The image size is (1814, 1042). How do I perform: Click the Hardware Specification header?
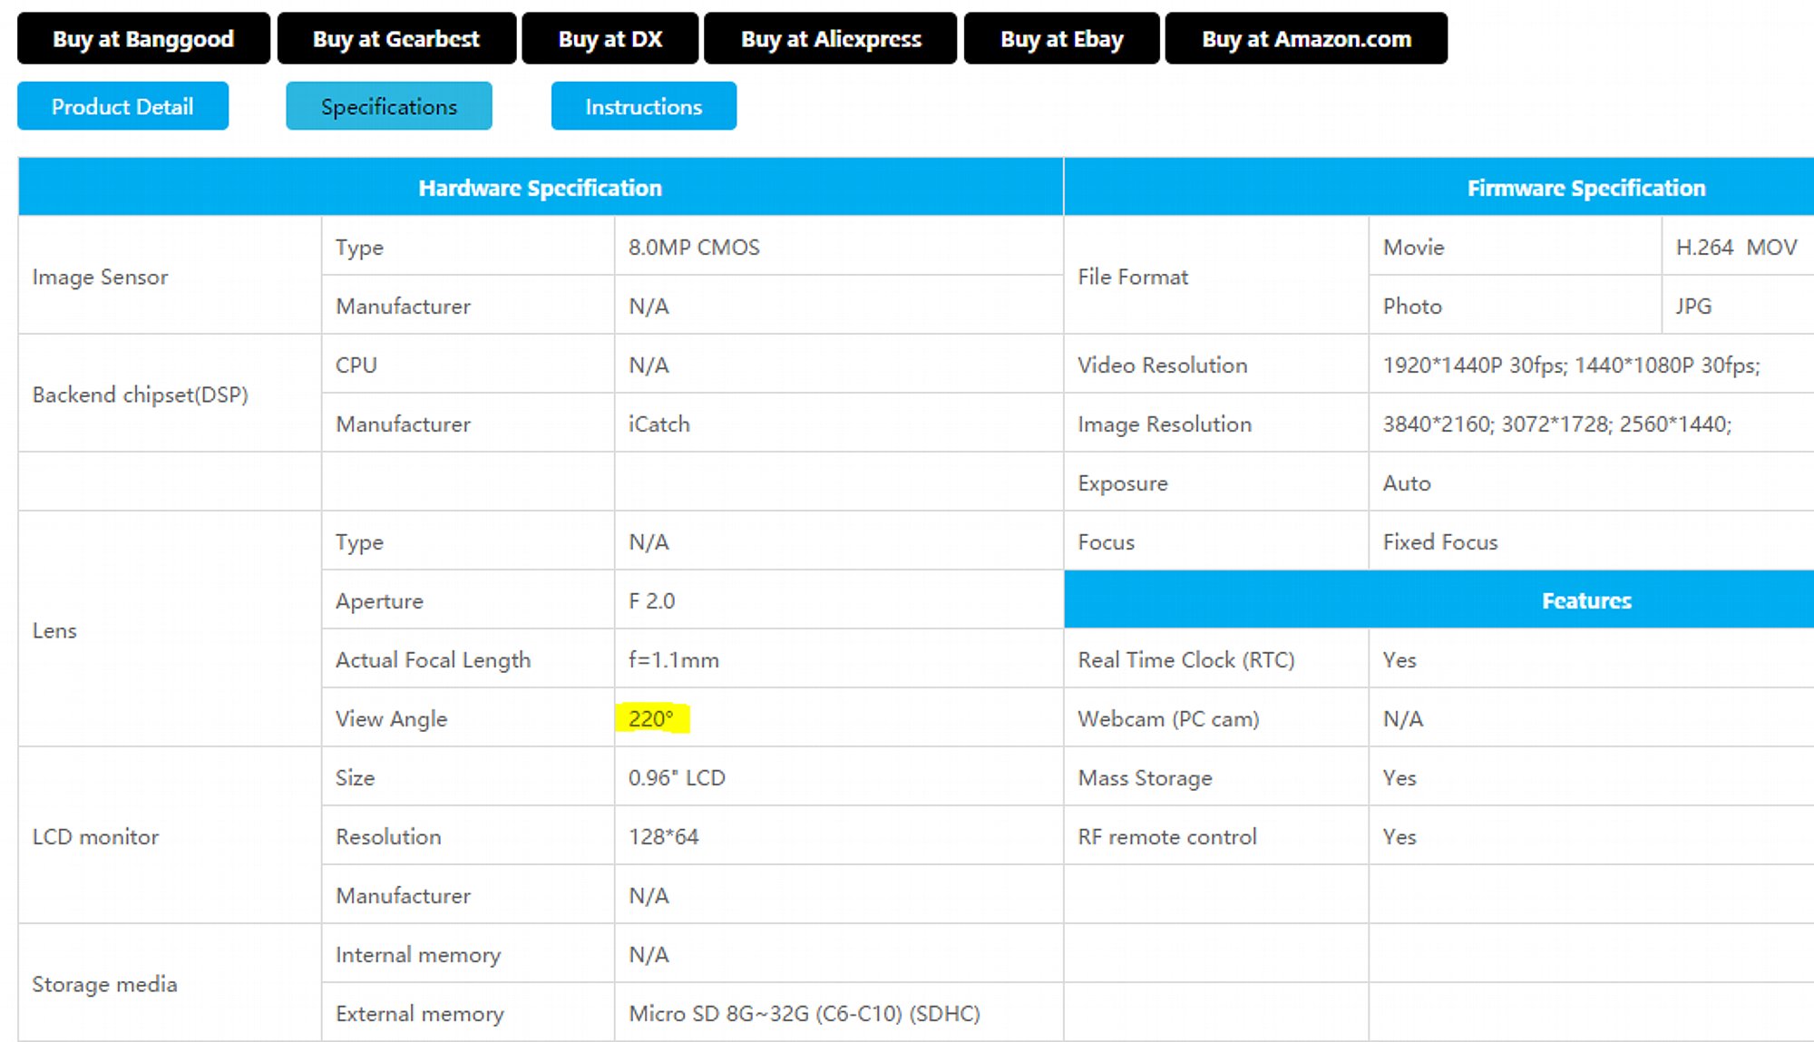540,188
